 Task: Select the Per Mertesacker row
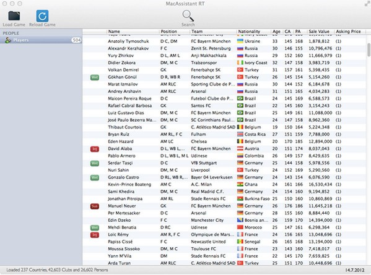224,213
